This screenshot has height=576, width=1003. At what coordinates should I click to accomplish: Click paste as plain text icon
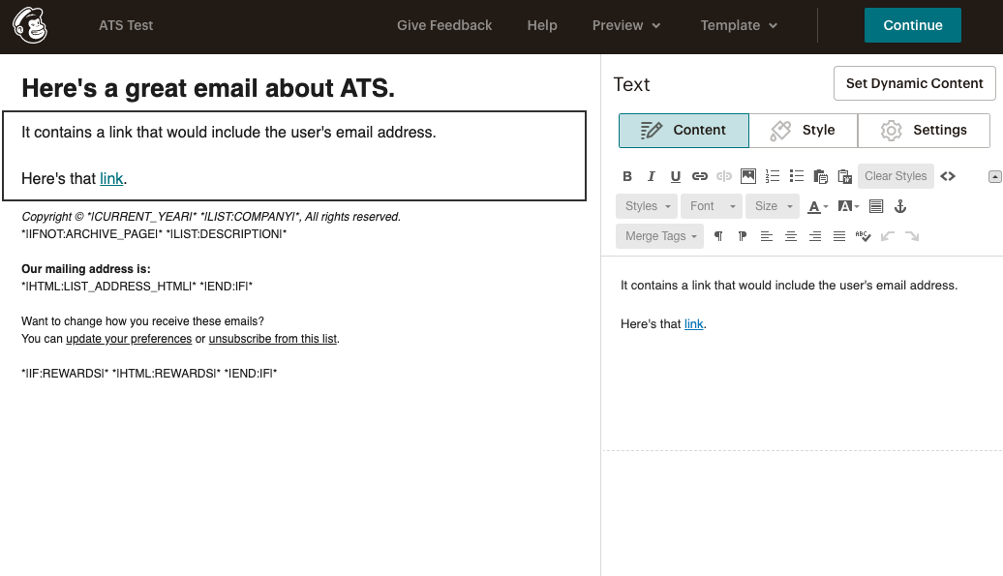point(821,176)
